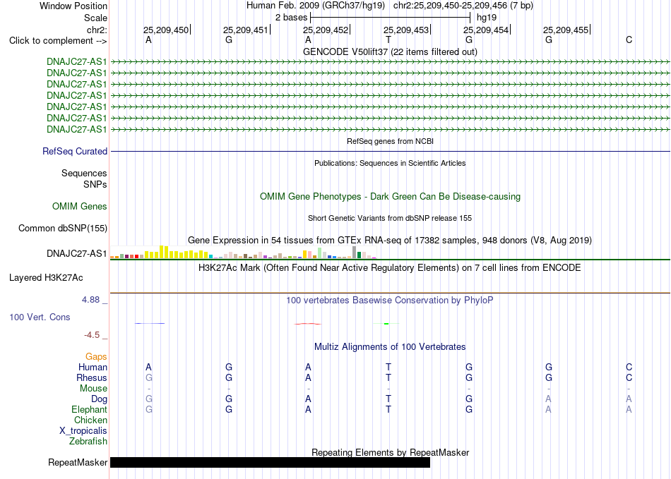Click the blue PhyloP conservation mark
The image size is (671, 479).
click(x=149, y=324)
